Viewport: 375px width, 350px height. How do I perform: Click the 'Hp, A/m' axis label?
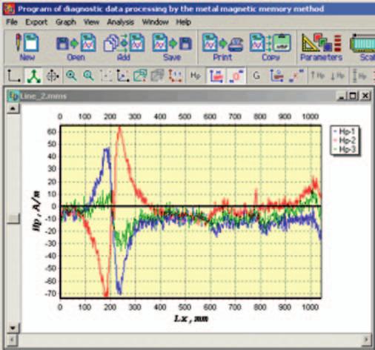pyautogui.click(x=37, y=210)
